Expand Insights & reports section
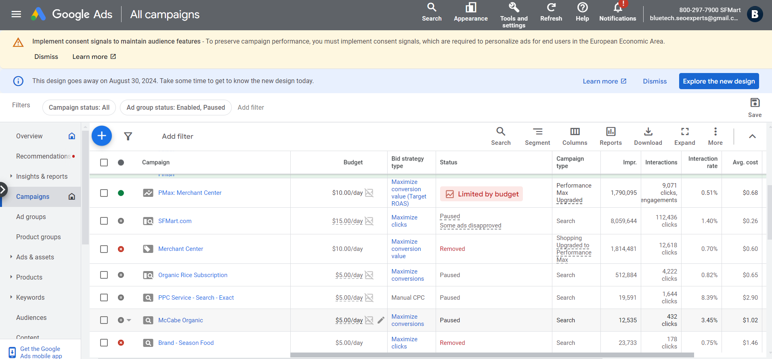This screenshot has height=359, width=772. point(11,176)
